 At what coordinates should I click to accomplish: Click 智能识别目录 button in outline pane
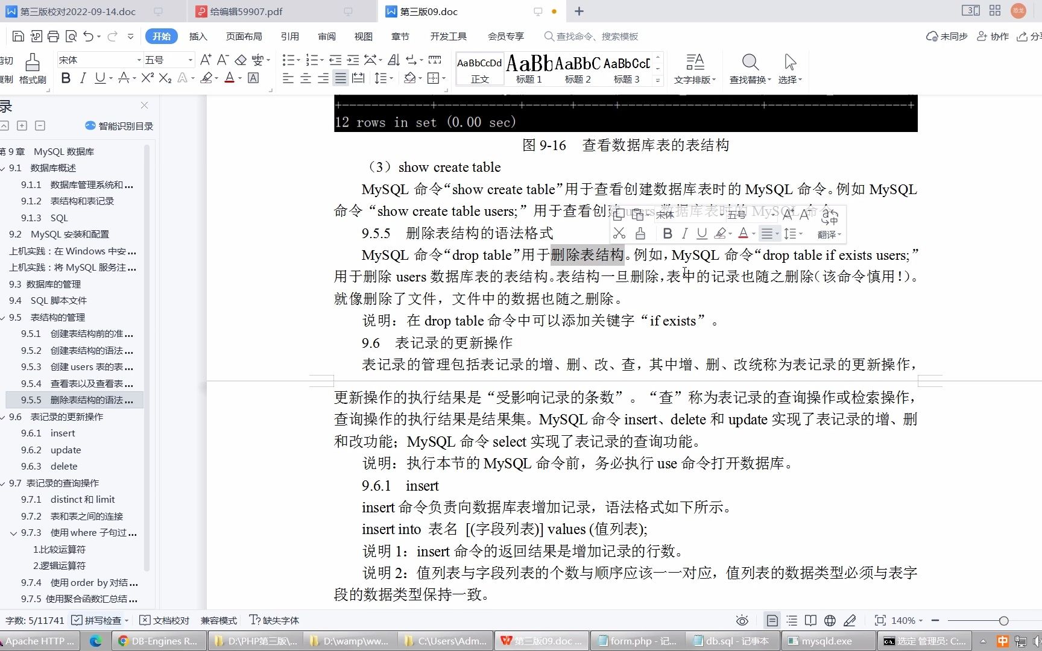pos(119,126)
